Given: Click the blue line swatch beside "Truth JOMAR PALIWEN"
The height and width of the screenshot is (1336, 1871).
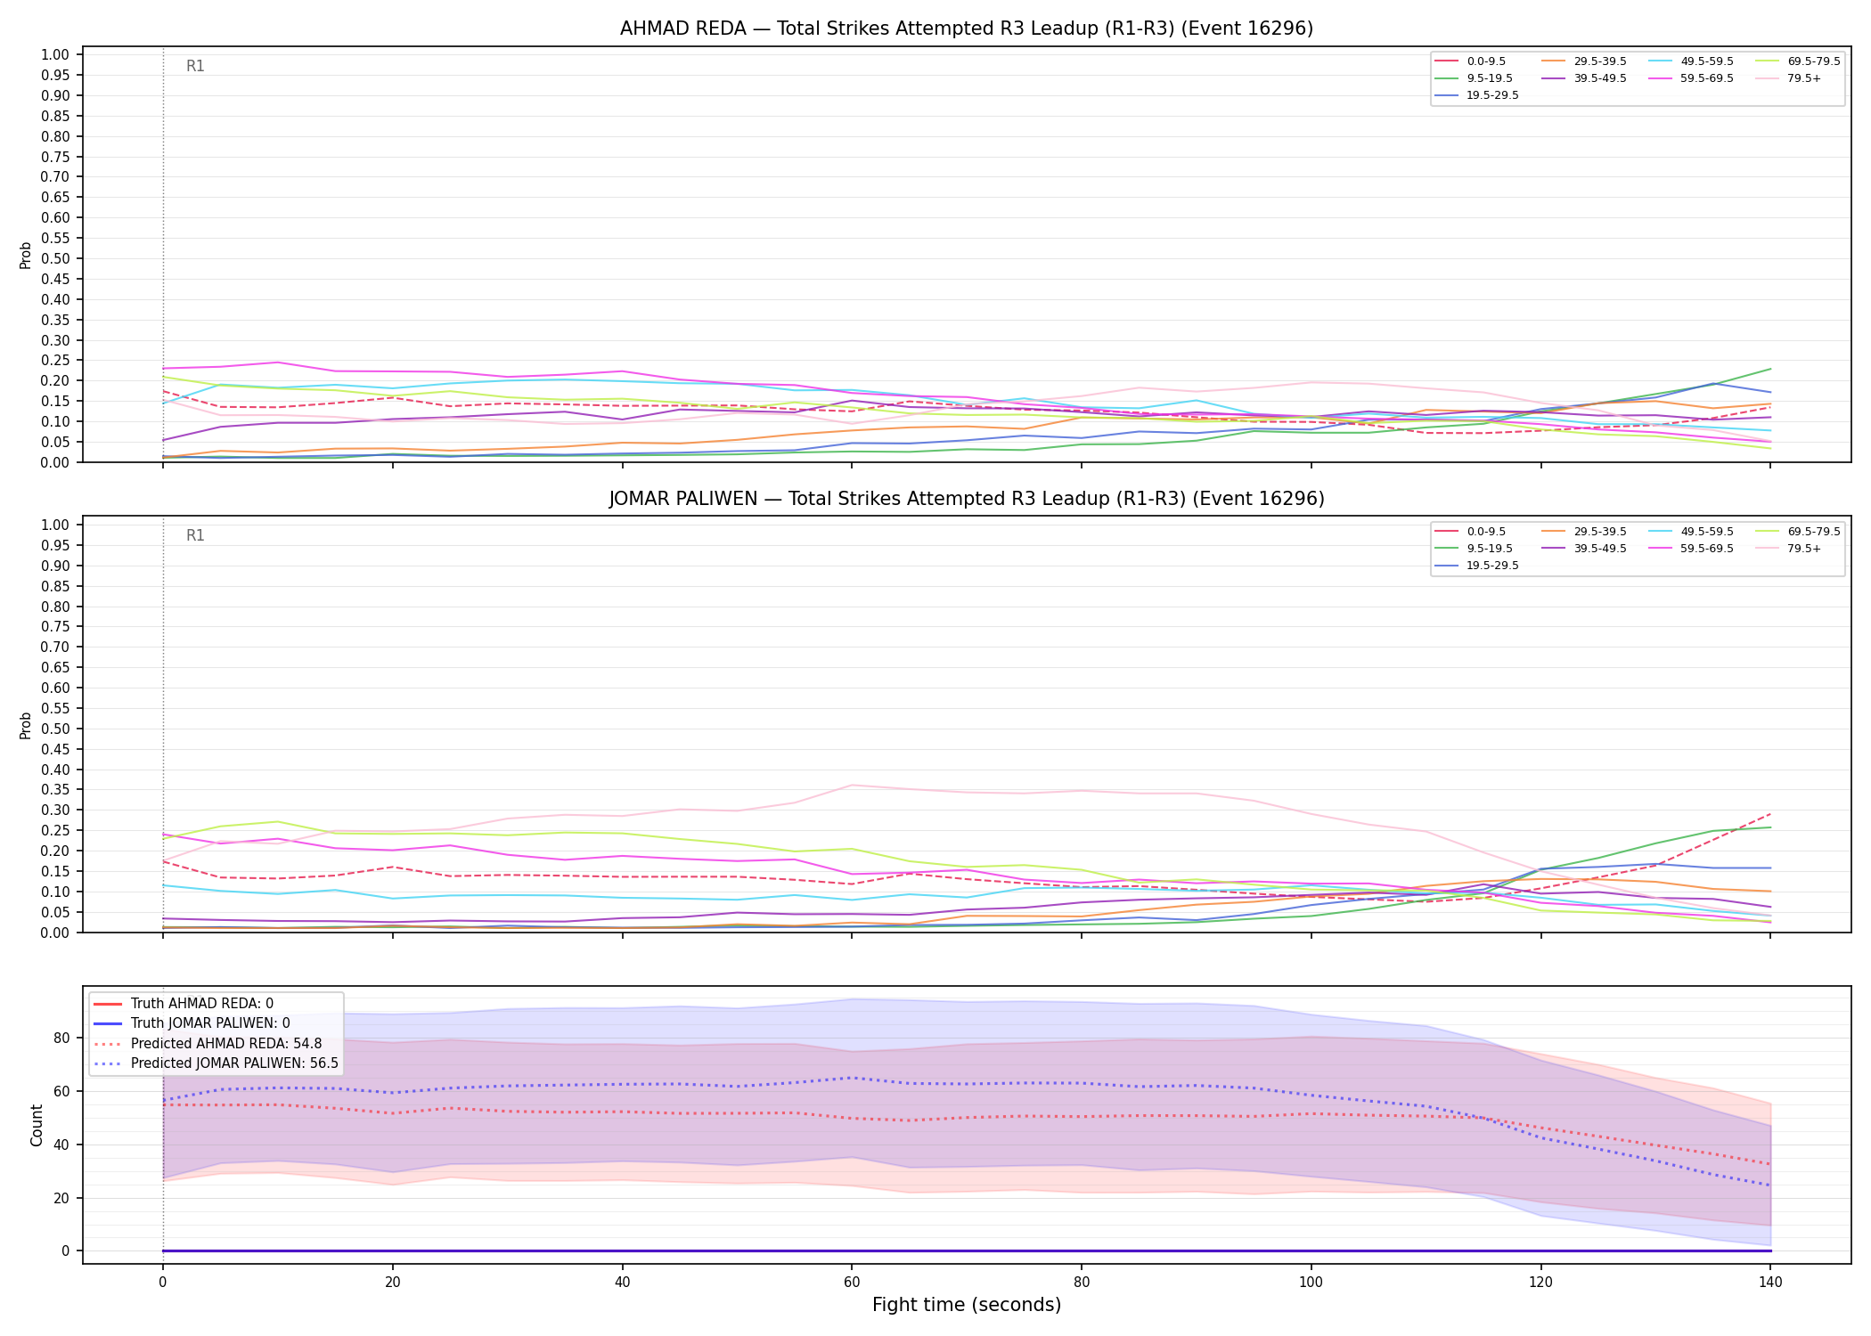Looking at the screenshot, I should coord(107,1023).
